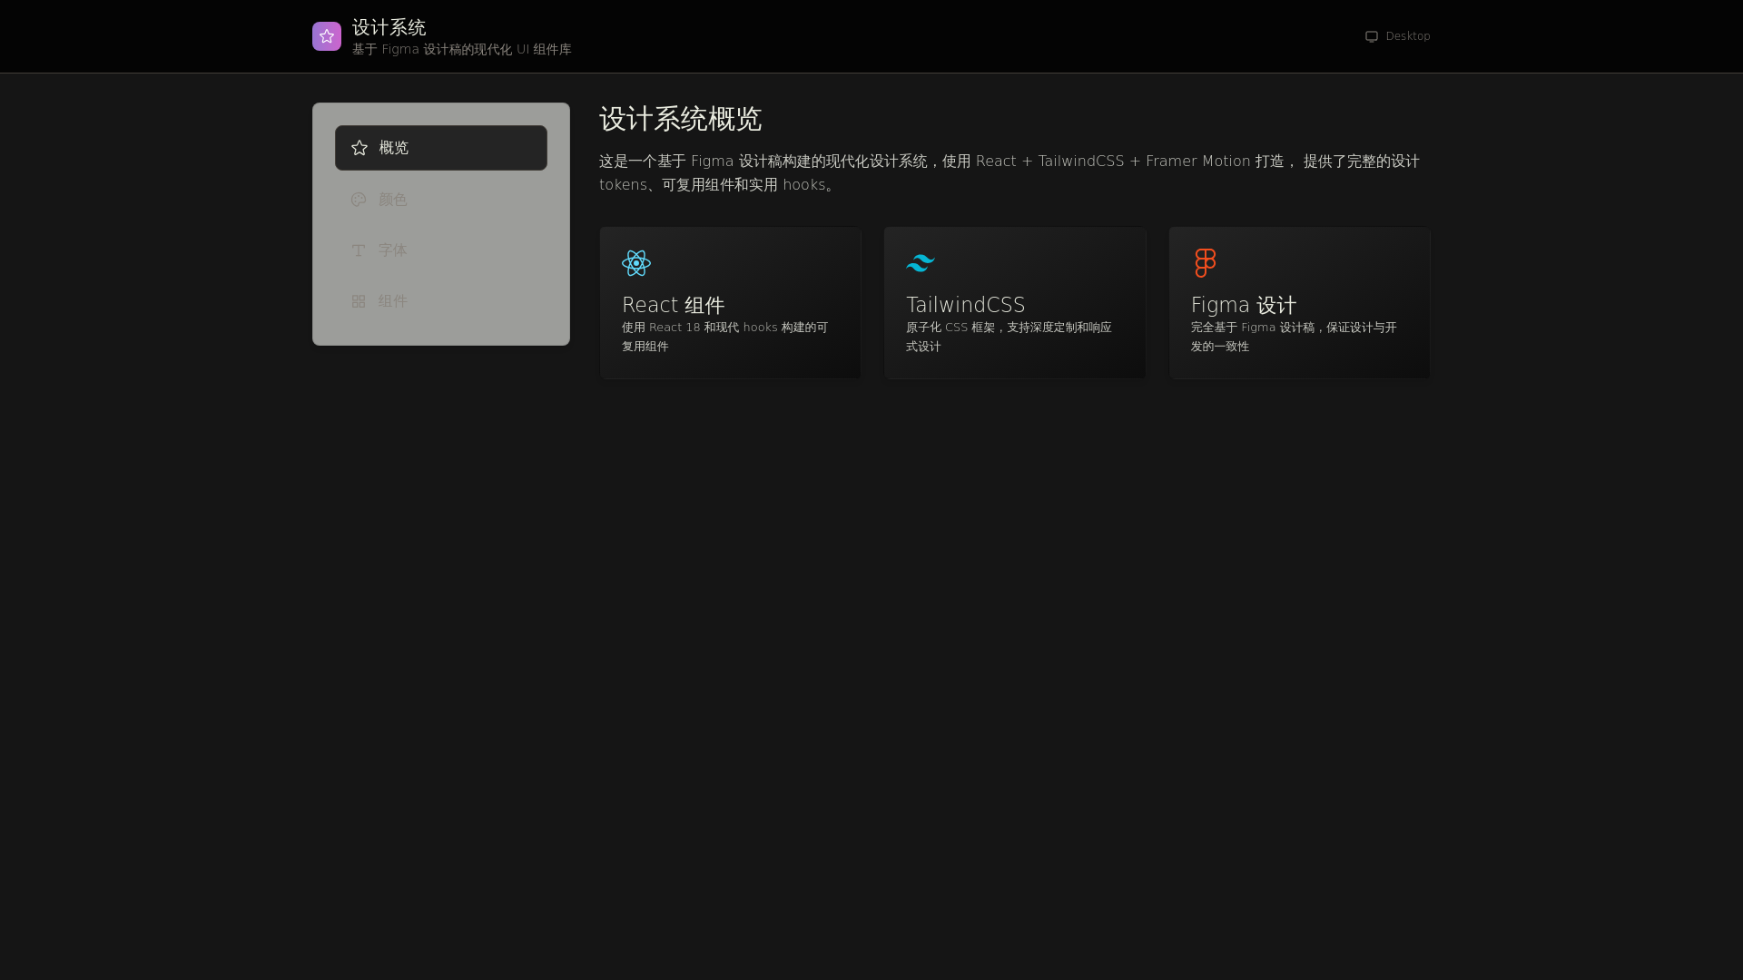Screen dimensions: 1743x980
Task: Click the 设计系统 header title
Action: pos(389,27)
